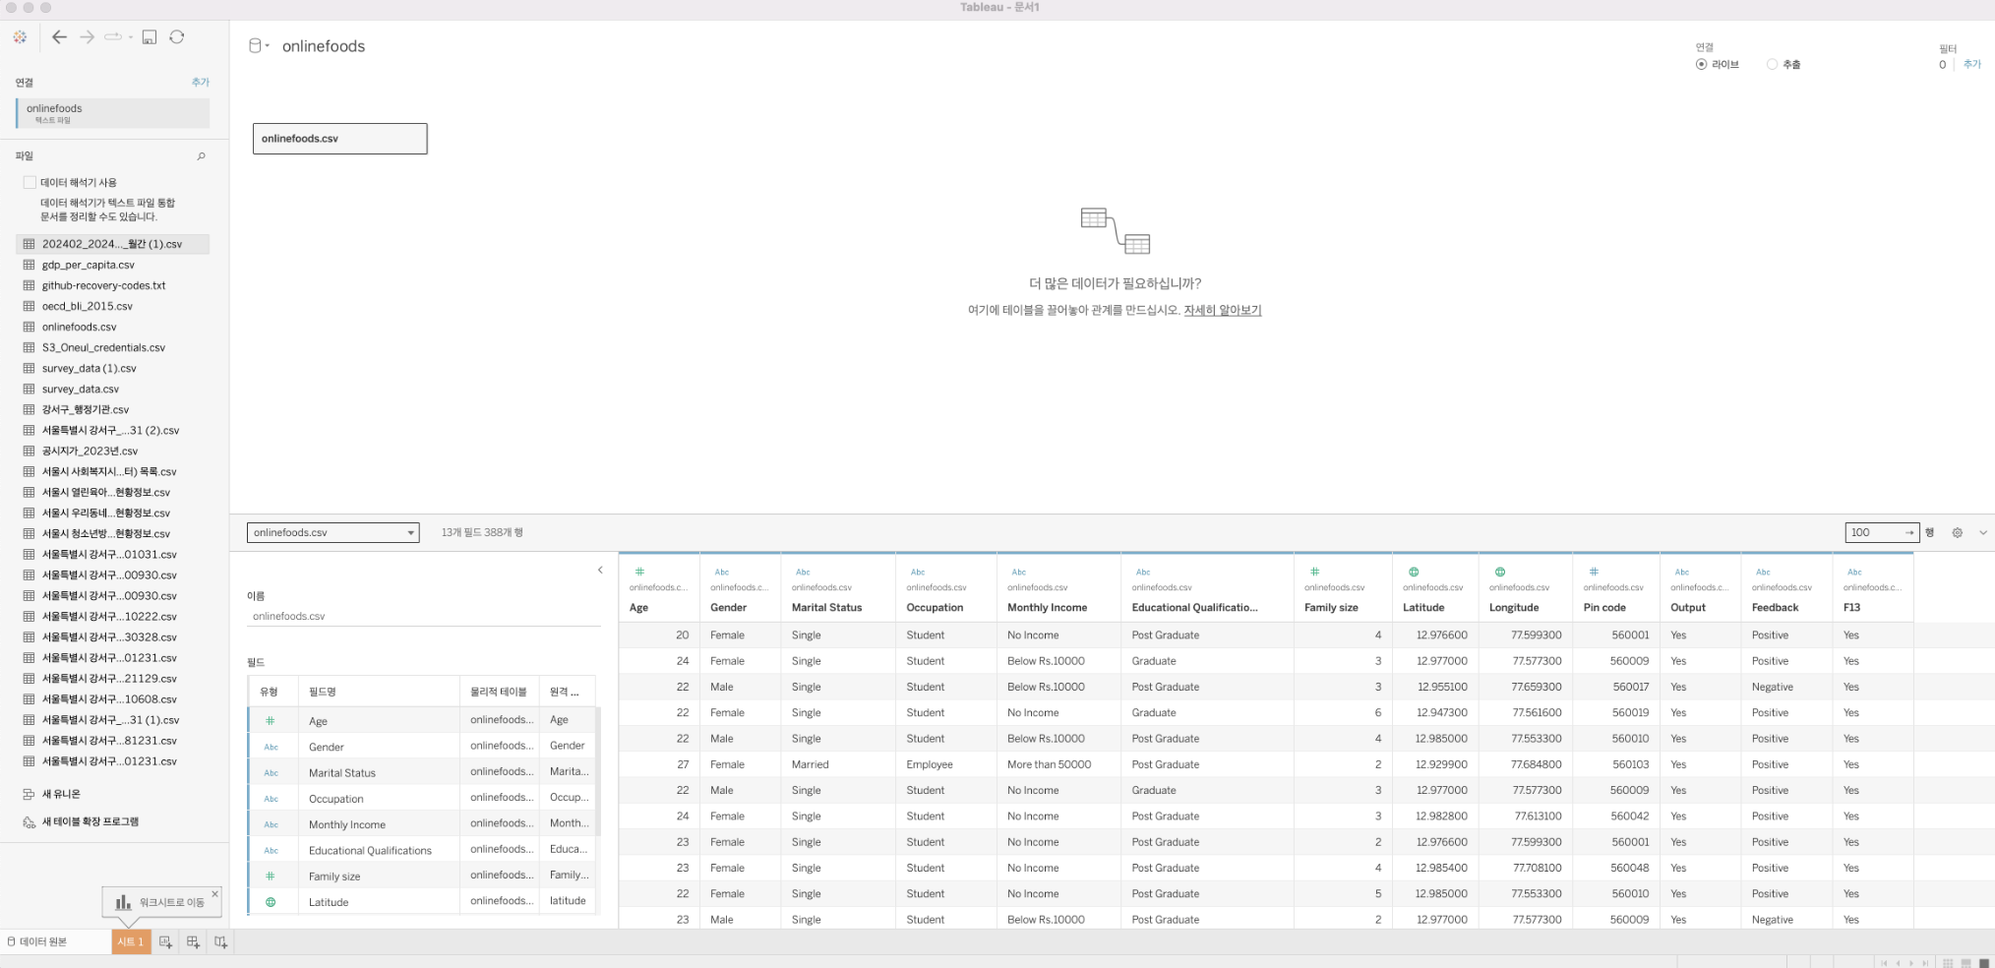Click Add link next to Connections
The image size is (1995, 968).
coord(201,83)
